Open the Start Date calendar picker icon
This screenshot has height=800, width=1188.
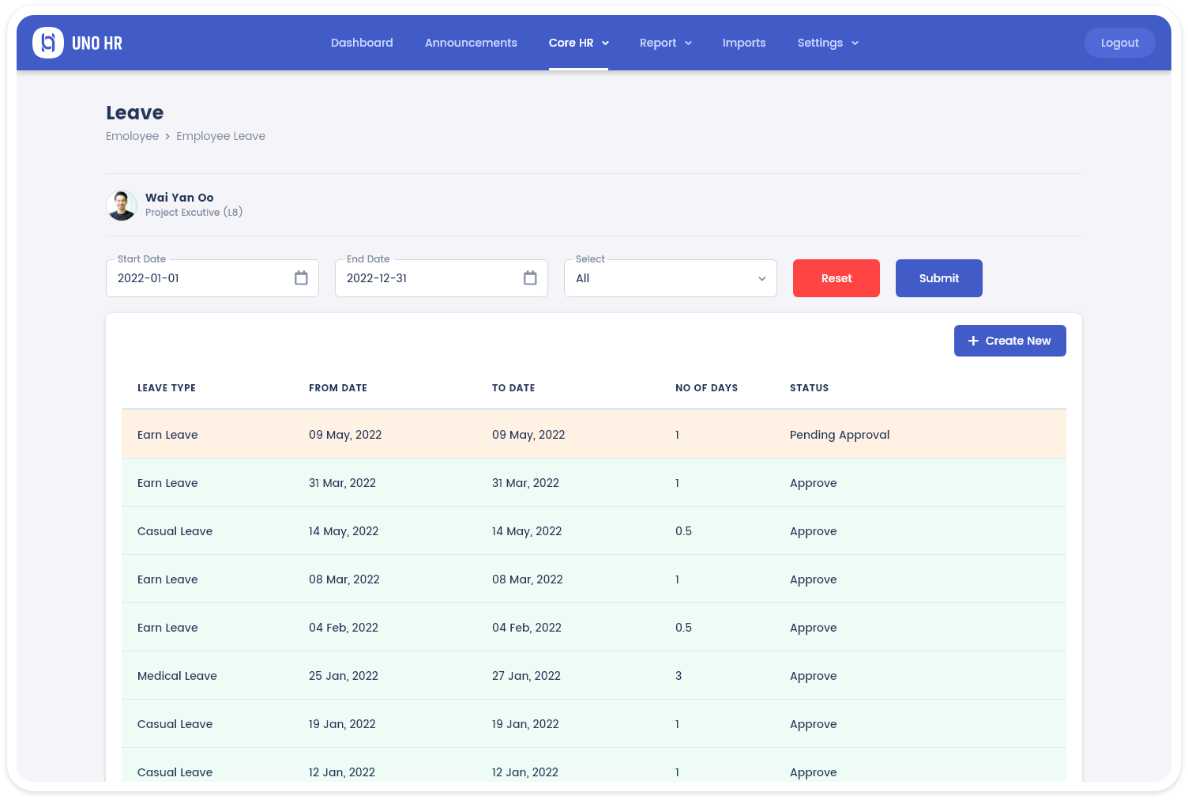tap(301, 278)
